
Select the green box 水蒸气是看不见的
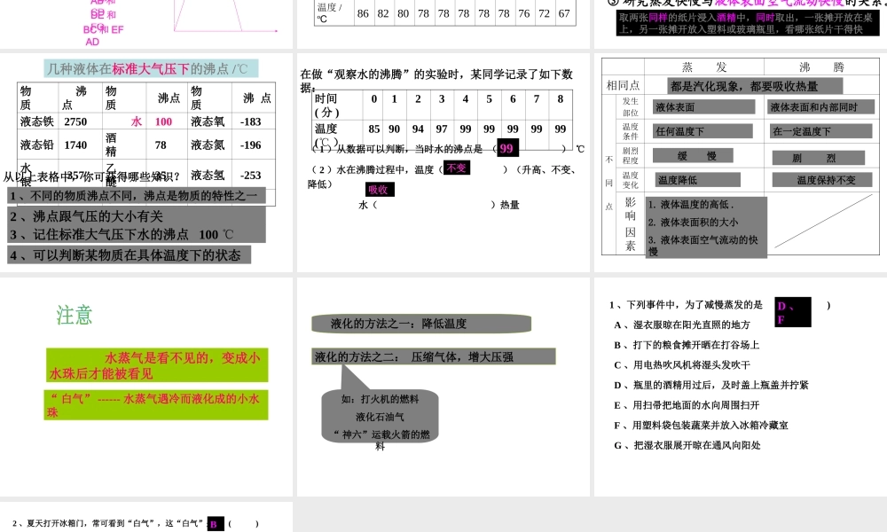(x=157, y=366)
